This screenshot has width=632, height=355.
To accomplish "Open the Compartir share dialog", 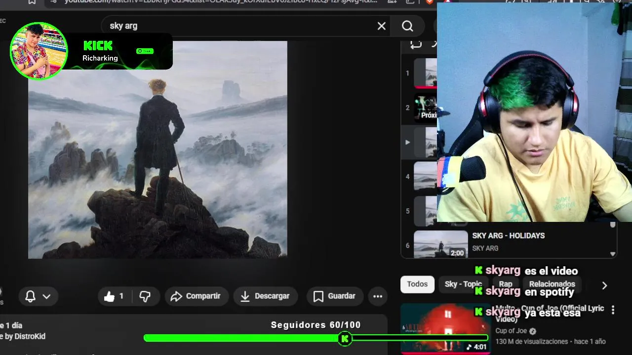I will click(197, 296).
